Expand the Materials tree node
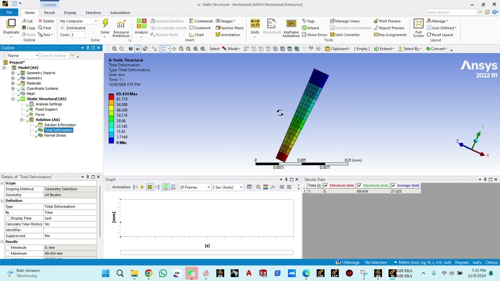Image resolution: width=500 pixels, height=281 pixels. [x=13, y=83]
